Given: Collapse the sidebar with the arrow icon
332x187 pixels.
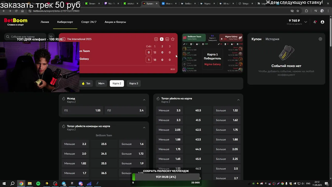Looking at the screenshot, I should tap(51, 37).
